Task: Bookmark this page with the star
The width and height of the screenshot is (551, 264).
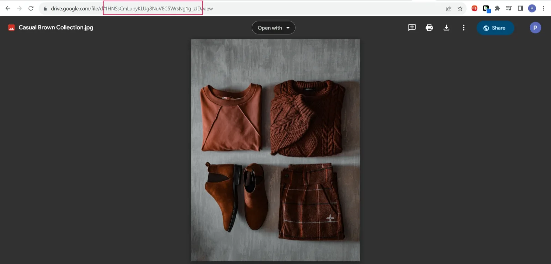Action: pyautogui.click(x=460, y=9)
